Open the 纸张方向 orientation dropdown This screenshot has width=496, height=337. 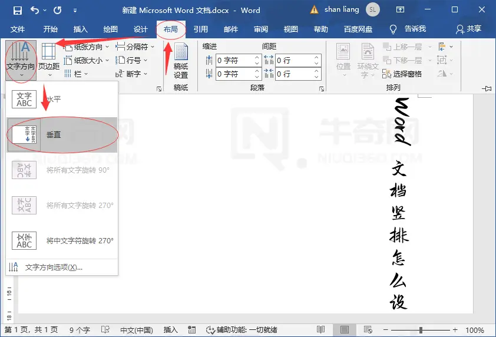(x=86, y=47)
